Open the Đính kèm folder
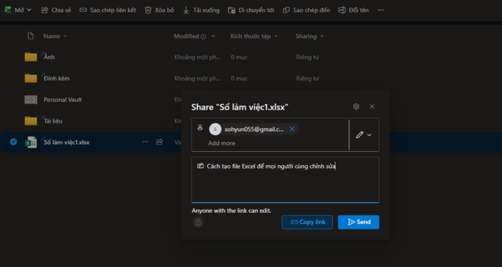Screen dimensions: 502x267 tap(57, 78)
